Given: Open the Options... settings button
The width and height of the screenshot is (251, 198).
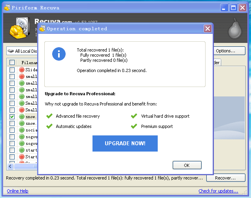Looking at the screenshot, I should [x=225, y=51].
